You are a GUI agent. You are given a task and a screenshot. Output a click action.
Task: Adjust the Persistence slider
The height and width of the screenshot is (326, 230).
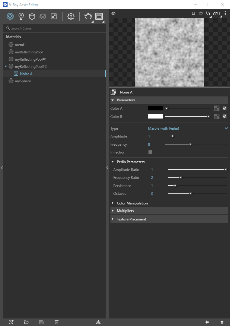point(197,185)
